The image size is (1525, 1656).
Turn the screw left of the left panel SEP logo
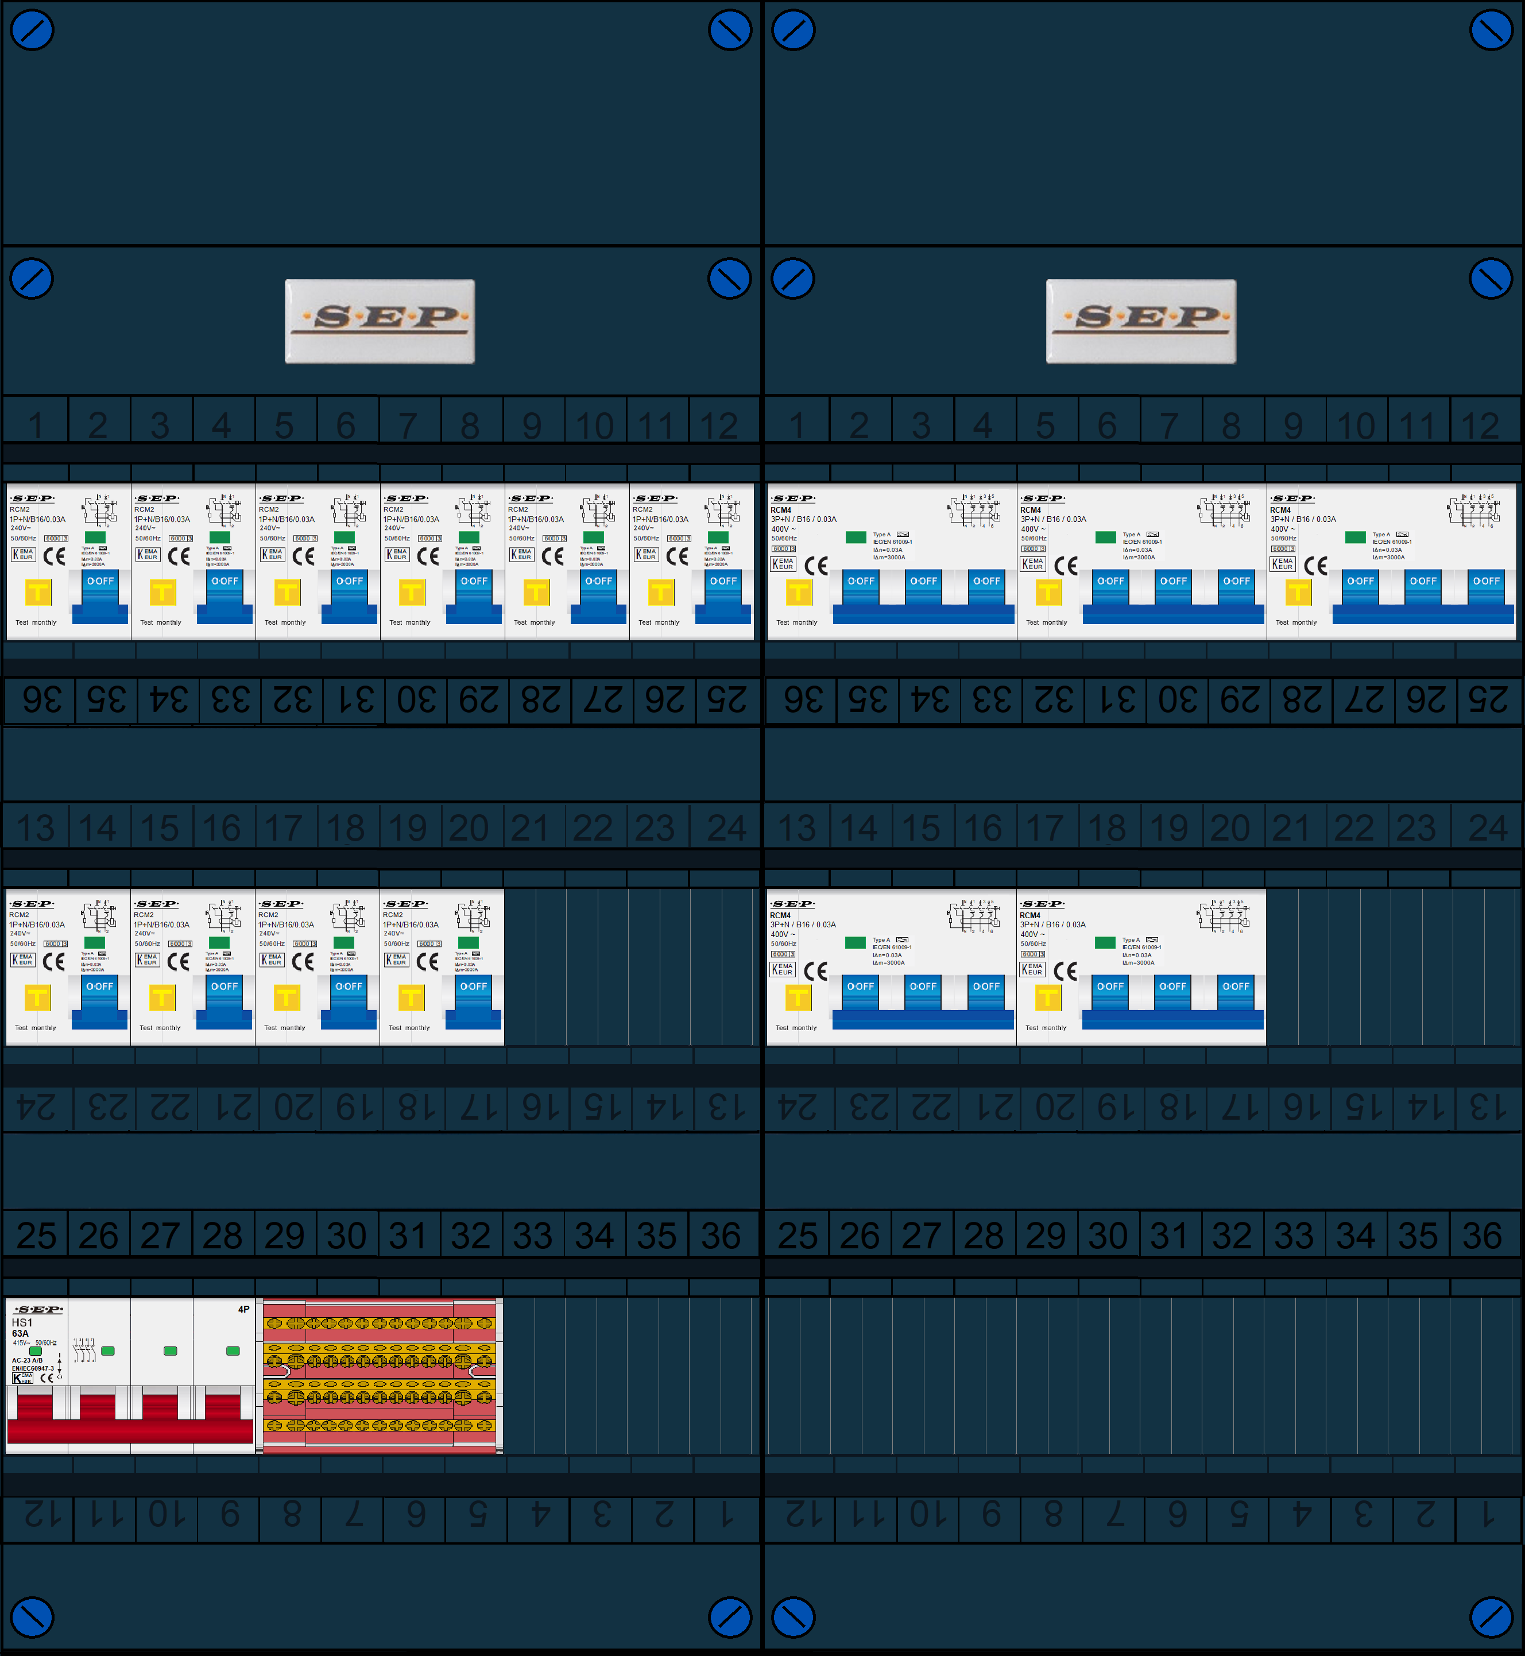point(32,279)
